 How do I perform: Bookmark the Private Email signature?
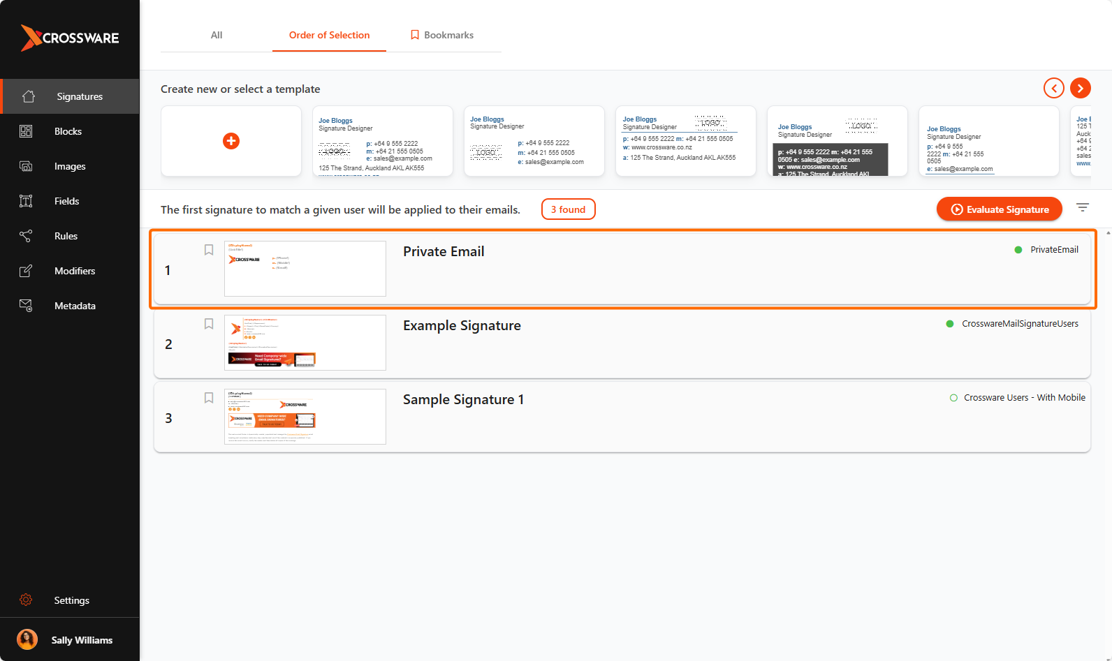(x=209, y=250)
